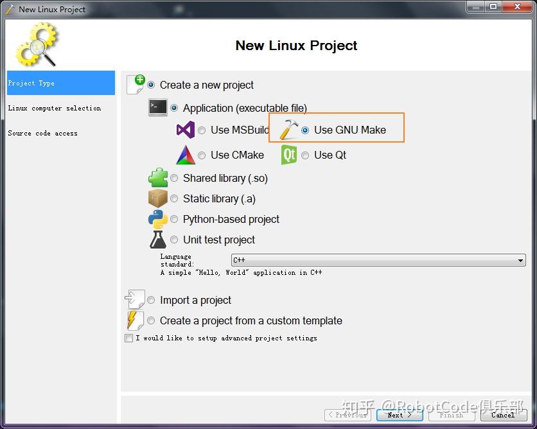Click the simple Hello World description text

point(241,272)
